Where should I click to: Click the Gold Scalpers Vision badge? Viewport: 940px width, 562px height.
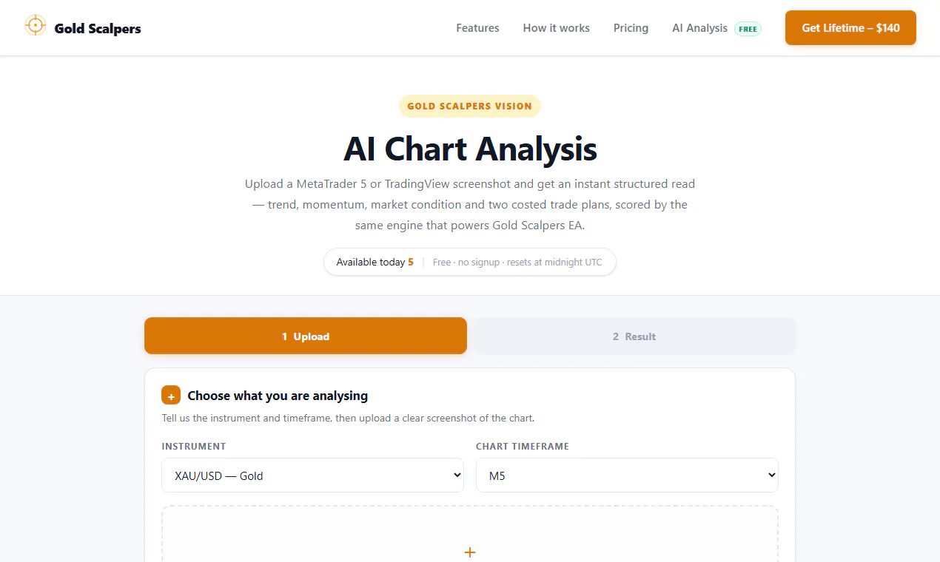pyautogui.click(x=469, y=106)
